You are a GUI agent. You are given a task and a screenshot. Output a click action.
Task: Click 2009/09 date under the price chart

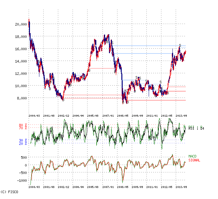[137, 116]
